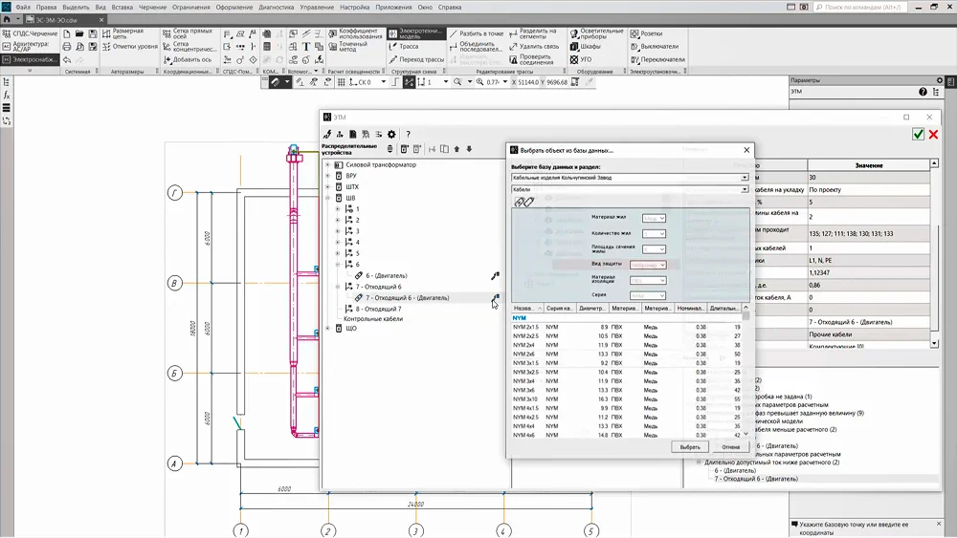Image resolution: width=957 pixels, height=538 pixels.
Task: Open the Кабельные изделия Кольчугинский Завод dropdown
Action: (744, 178)
